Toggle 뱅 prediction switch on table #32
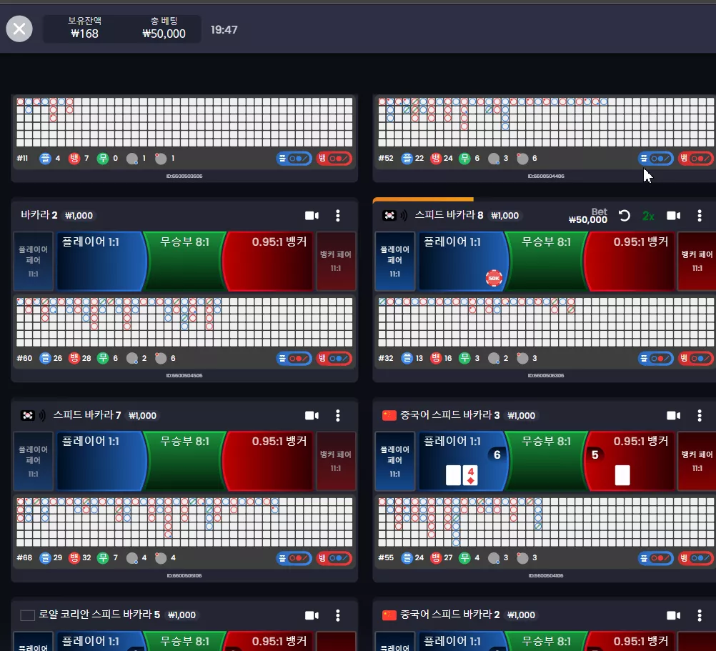The width and height of the screenshot is (716, 651). (x=696, y=358)
